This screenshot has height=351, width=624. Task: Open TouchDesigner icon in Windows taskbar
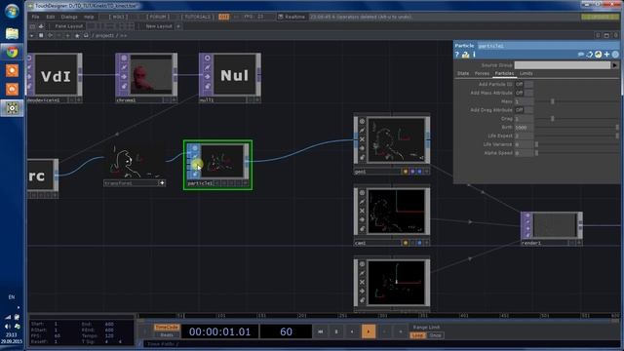pyautogui.click(x=12, y=108)
